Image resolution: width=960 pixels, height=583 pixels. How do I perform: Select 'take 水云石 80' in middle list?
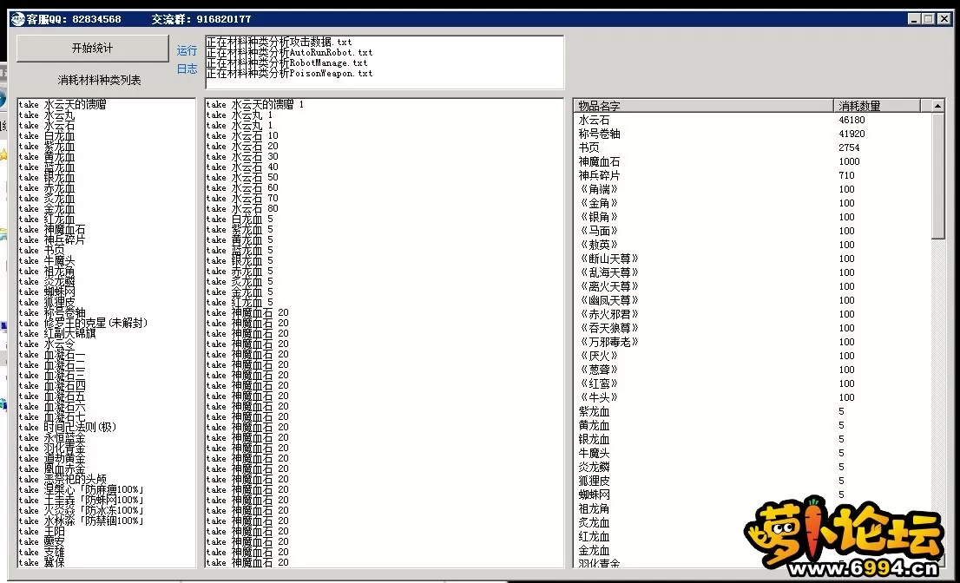pos(242,208)
